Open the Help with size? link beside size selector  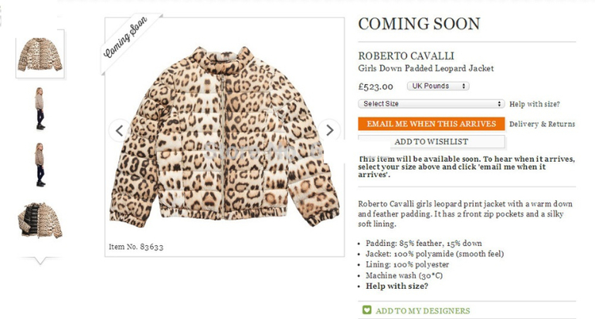(534, 104)
